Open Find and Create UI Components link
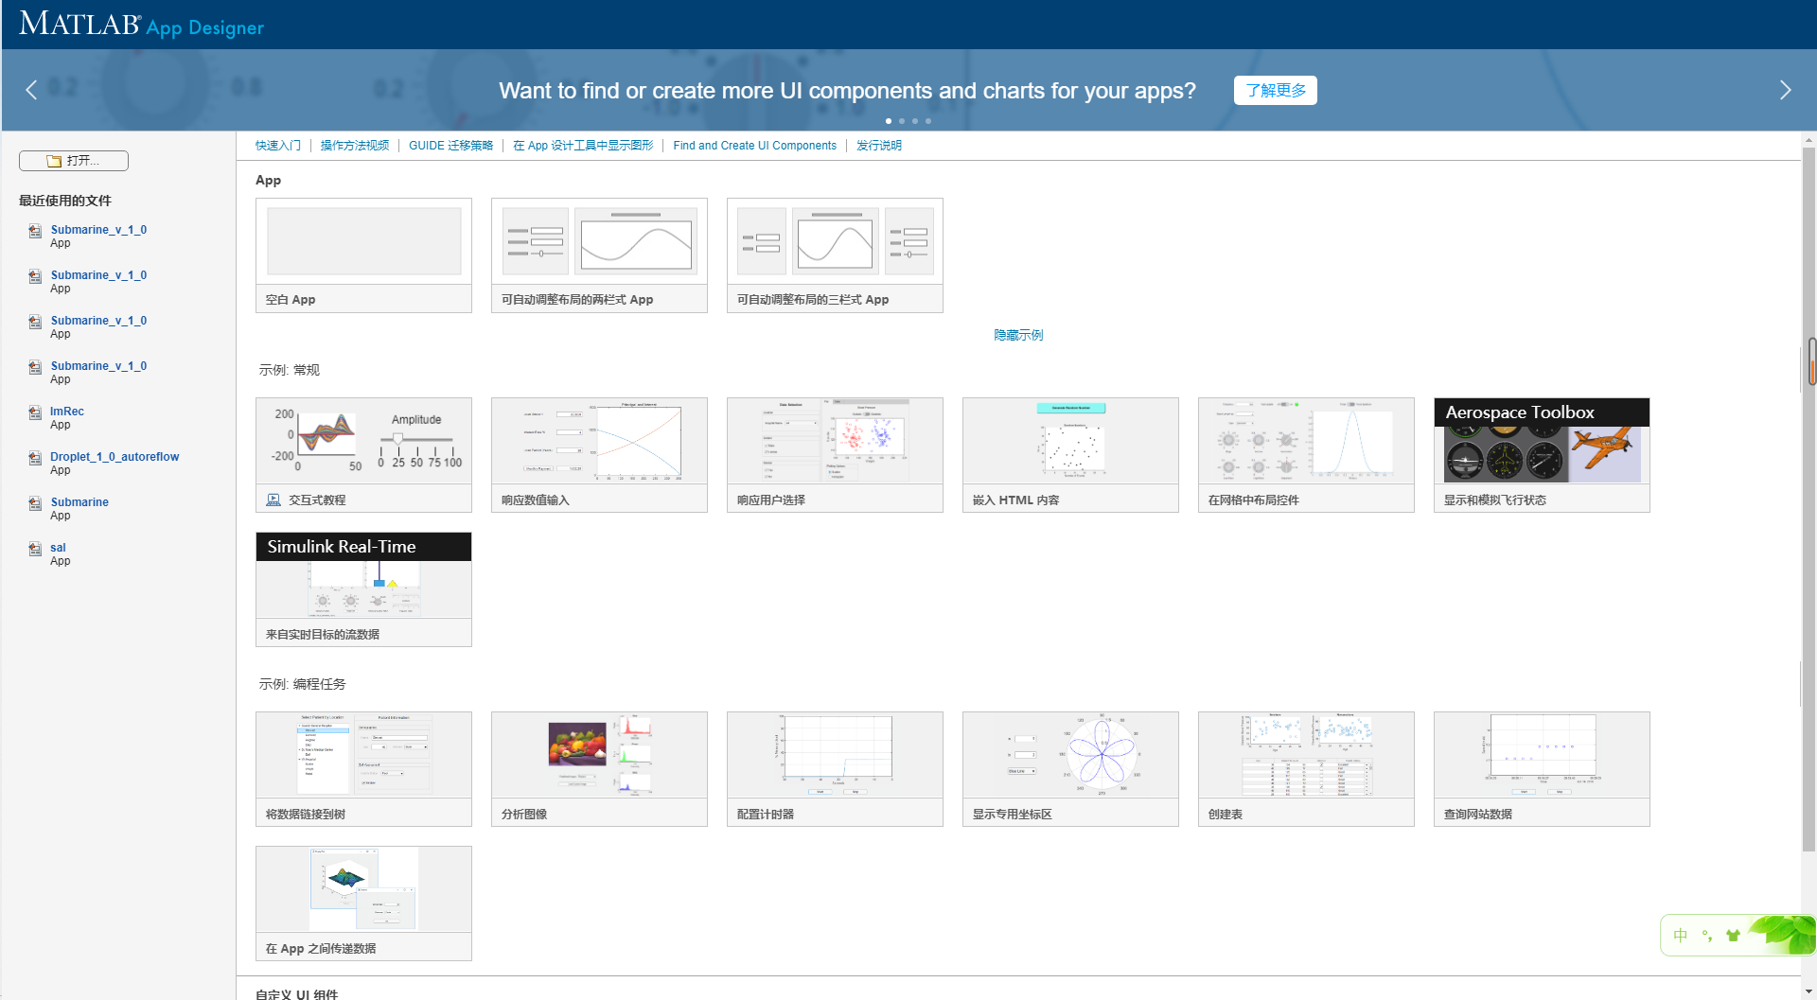This screenshot has height=1000, width=1817. point(755,146)
